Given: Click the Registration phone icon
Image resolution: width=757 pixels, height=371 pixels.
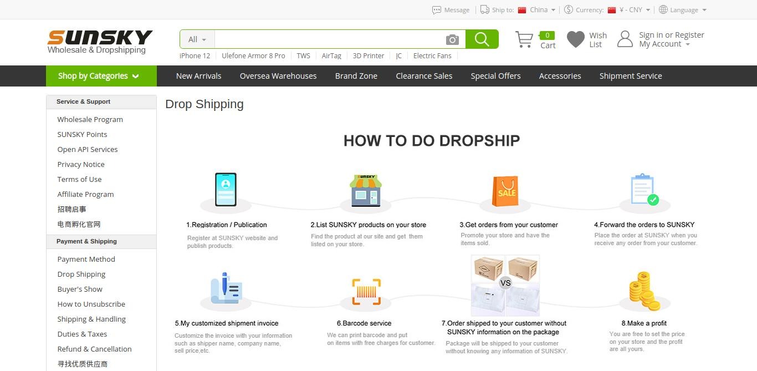Looking at the screenshot, I should point(226,190).
